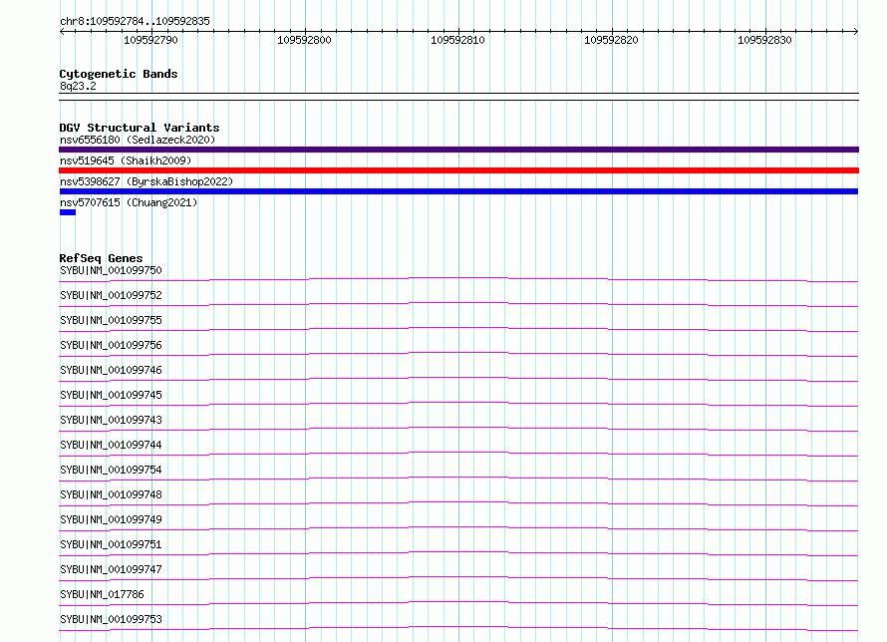Select transcript SYBU|NM_017786
887x642 pixels.
coord(102,594)
